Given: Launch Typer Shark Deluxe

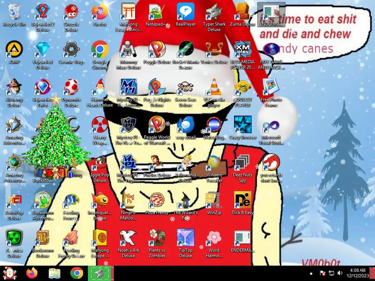Looking at the screenshot, I should (214, 17).
